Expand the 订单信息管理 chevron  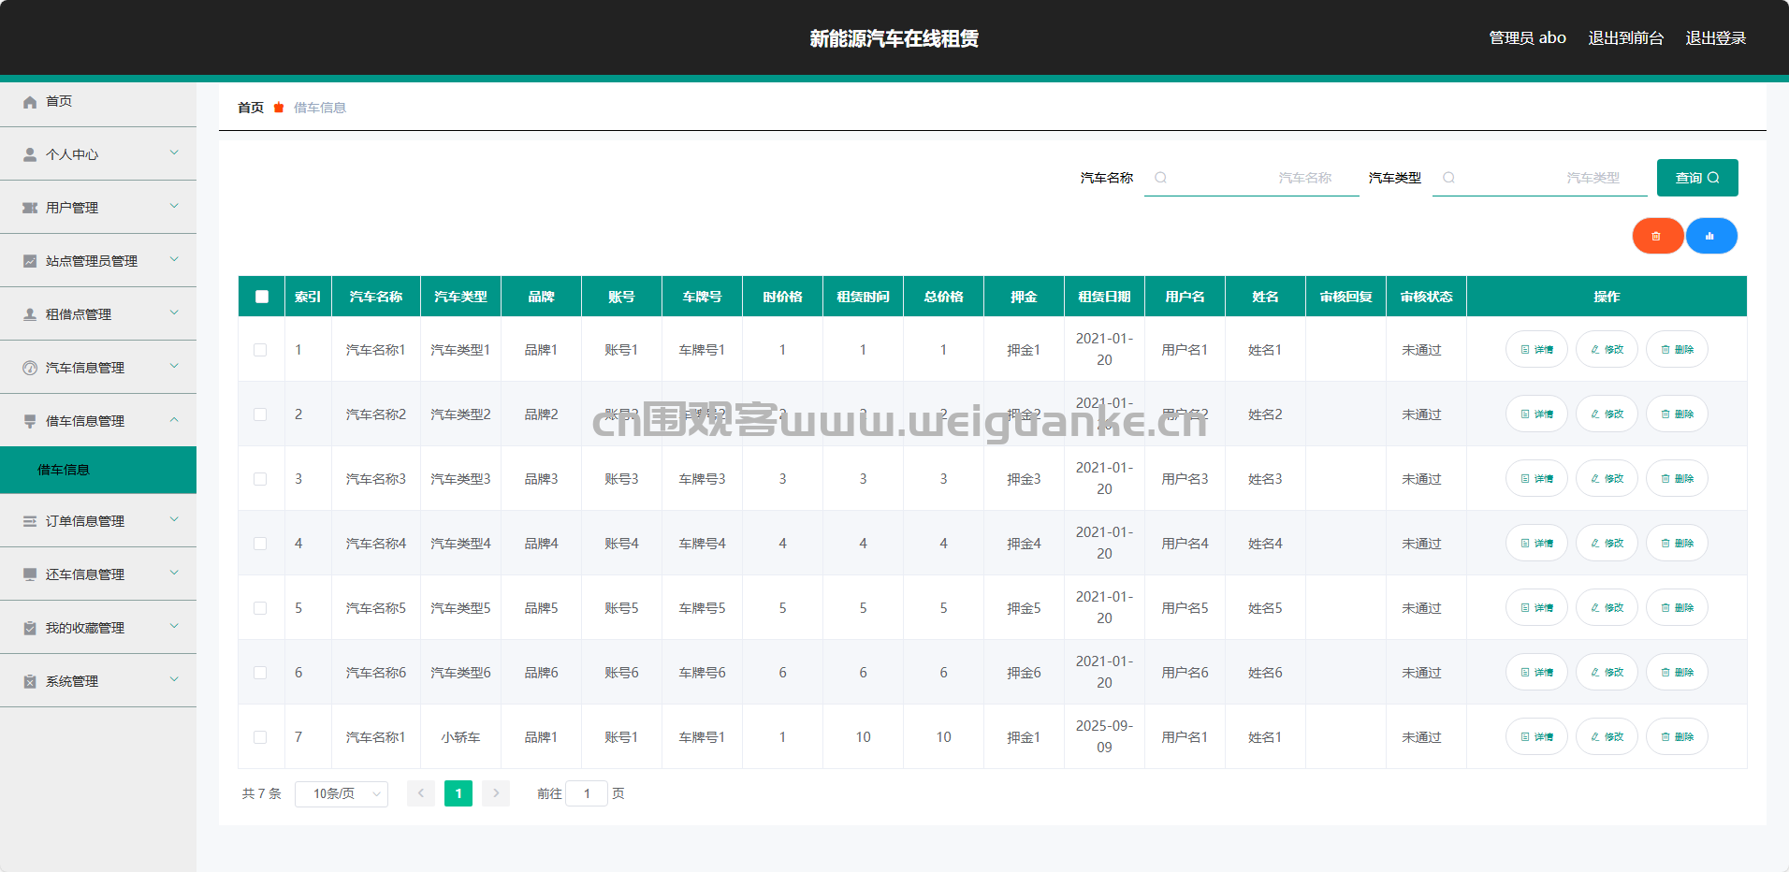[x=174, y=519]
